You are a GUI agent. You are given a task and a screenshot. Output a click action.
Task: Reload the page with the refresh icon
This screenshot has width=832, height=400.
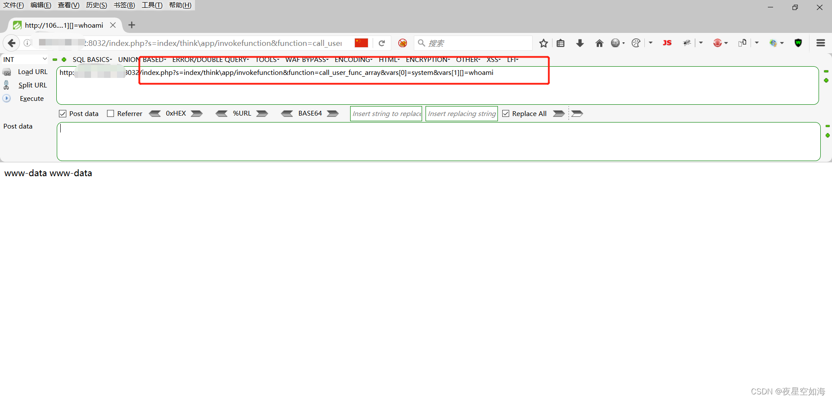(x=382, y=43)
